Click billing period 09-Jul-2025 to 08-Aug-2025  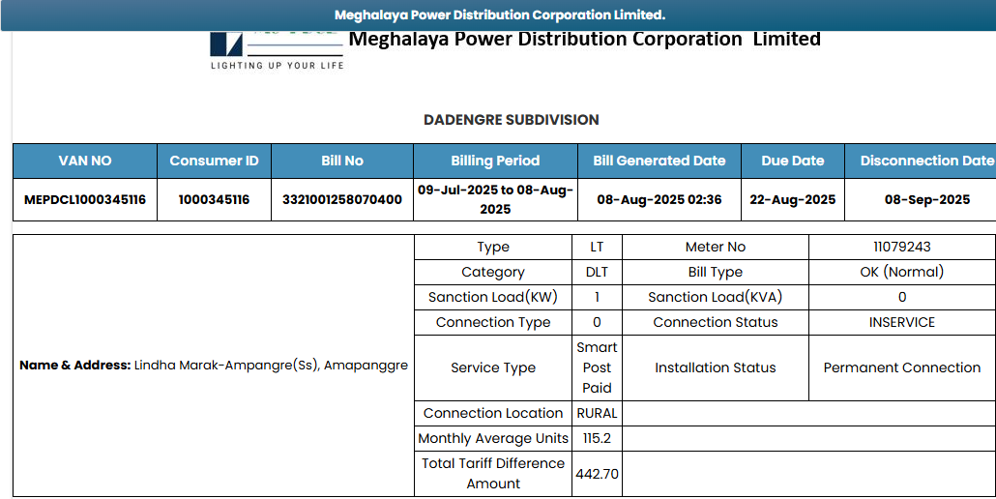pyautogui.click(x=495, y=199)
